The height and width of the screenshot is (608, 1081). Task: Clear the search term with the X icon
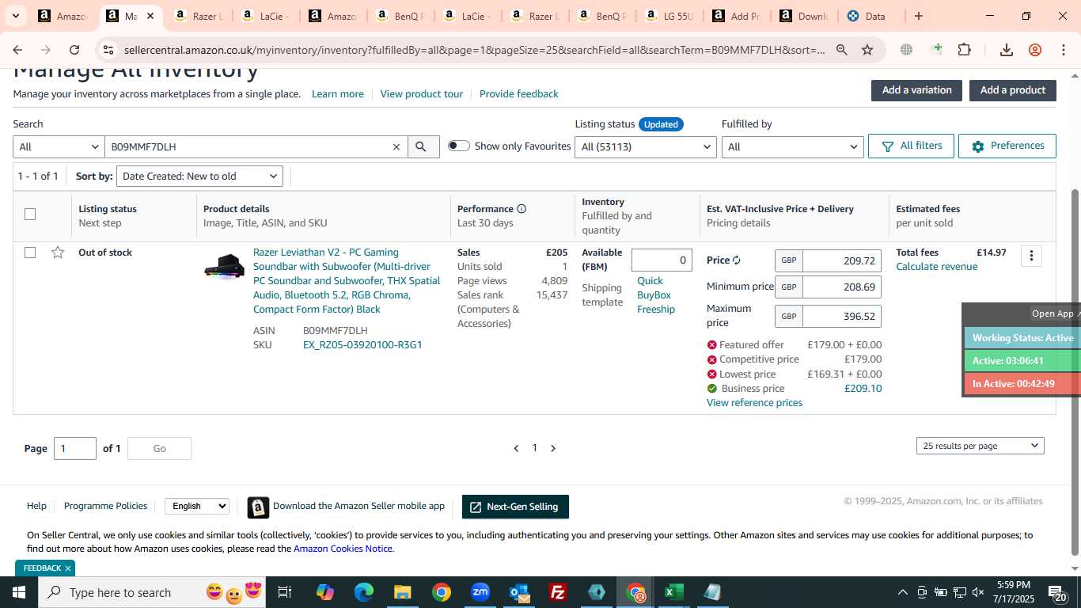[396, 146]
